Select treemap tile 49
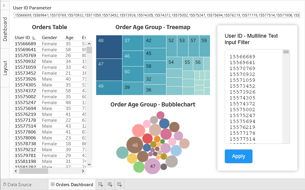The height and width of the screenshot is (190, 305). tap(109, 88)
